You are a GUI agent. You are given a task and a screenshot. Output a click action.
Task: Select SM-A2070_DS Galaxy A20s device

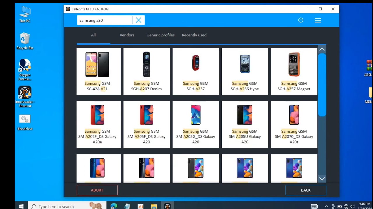(294, 125)
